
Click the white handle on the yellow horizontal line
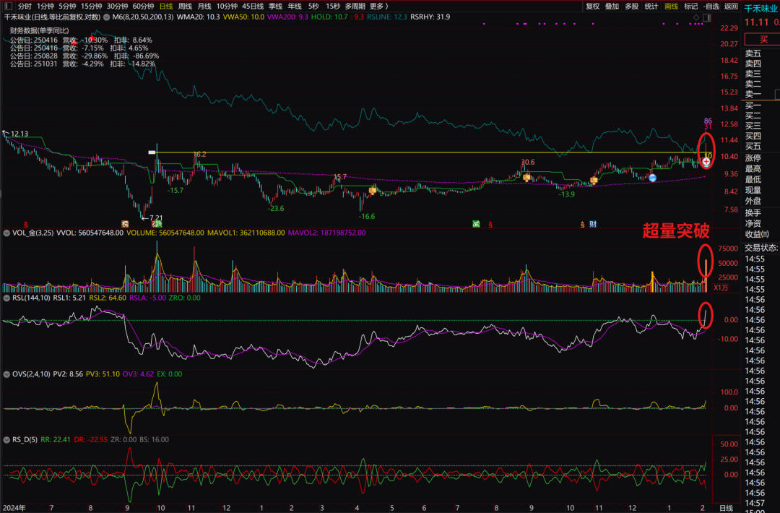click(152, 152)
